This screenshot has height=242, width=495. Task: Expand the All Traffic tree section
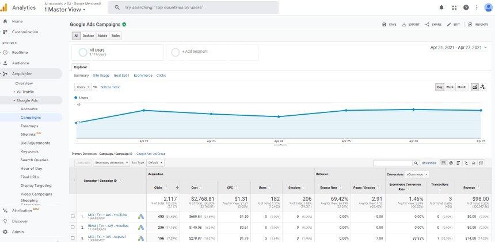click(14, 92)
